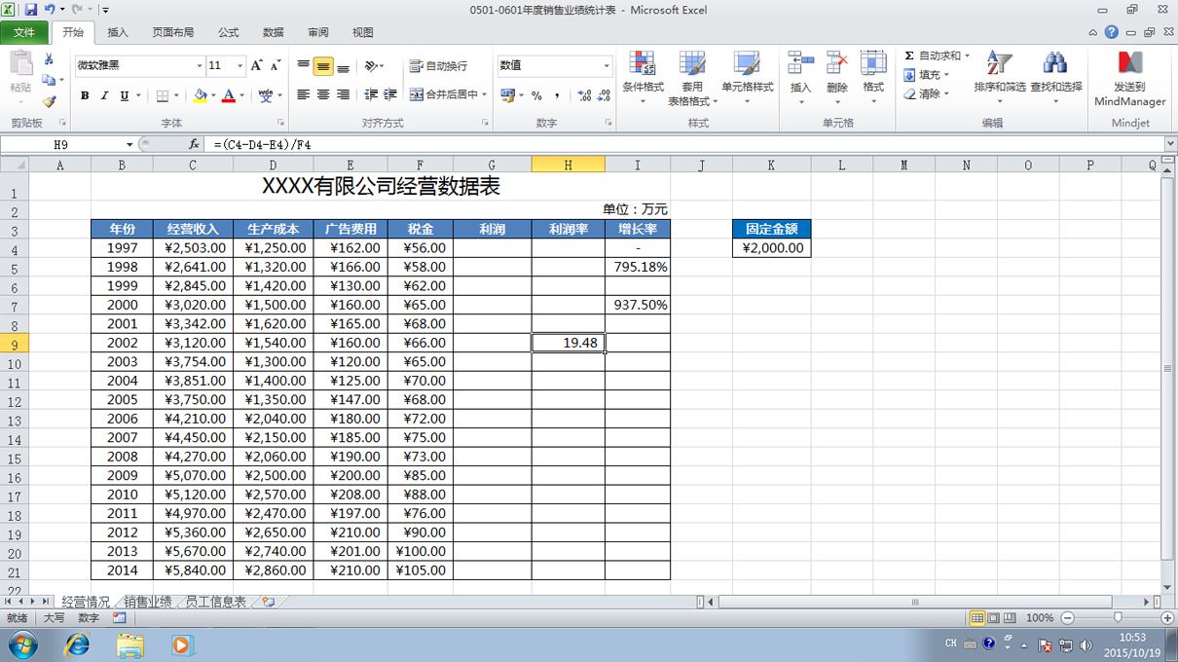Switch to the 公式 (Formulas) tab
The height and width of the screenshot is (662, 1178).
click(x=229, y=32)
